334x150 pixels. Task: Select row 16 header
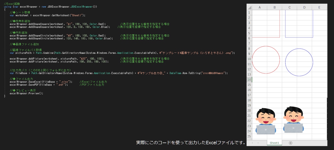point(249,90)
